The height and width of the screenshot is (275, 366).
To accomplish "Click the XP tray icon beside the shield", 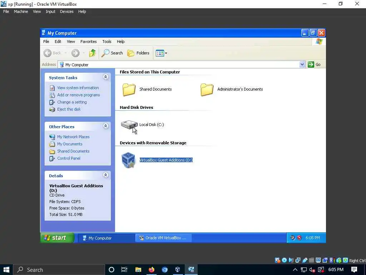I will click(x=292, y=238).
